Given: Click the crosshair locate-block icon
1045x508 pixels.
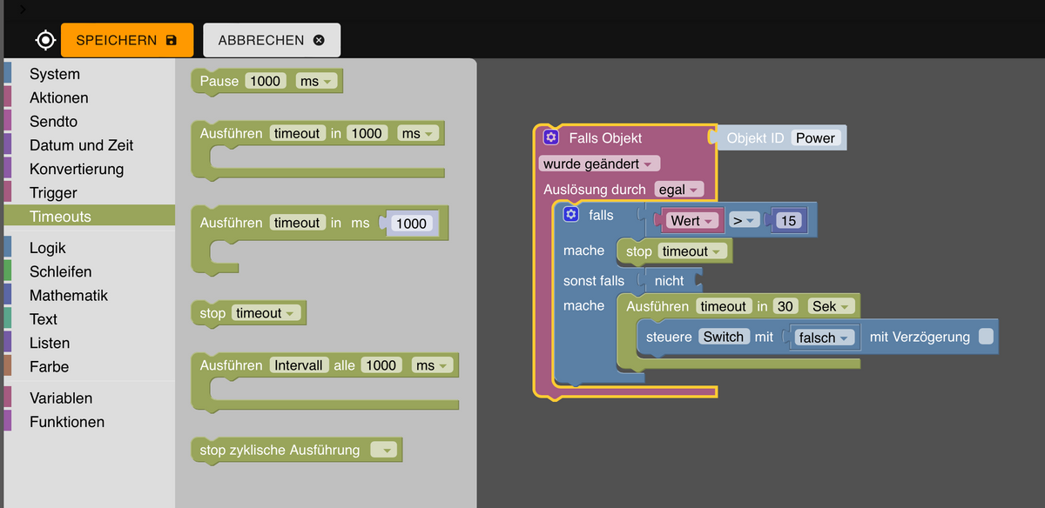Looking at the screenshot, I should pyautogui.click(x=45, y=40).
